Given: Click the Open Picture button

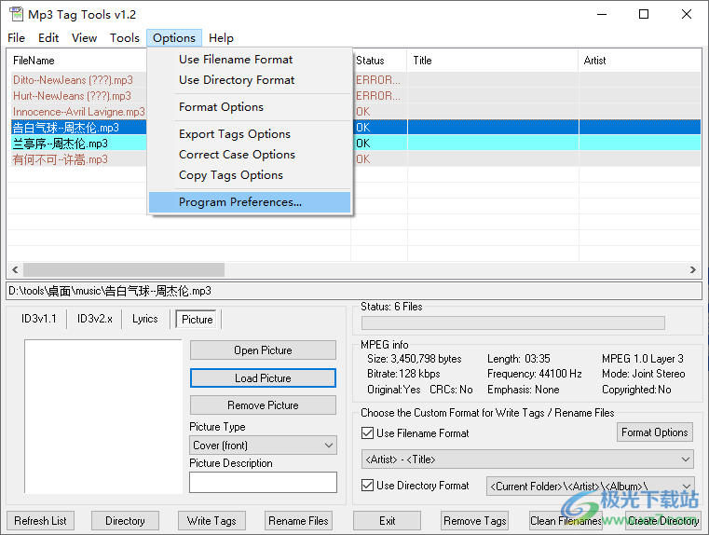Looking at the screenshot, I should [x=263, y=350].
